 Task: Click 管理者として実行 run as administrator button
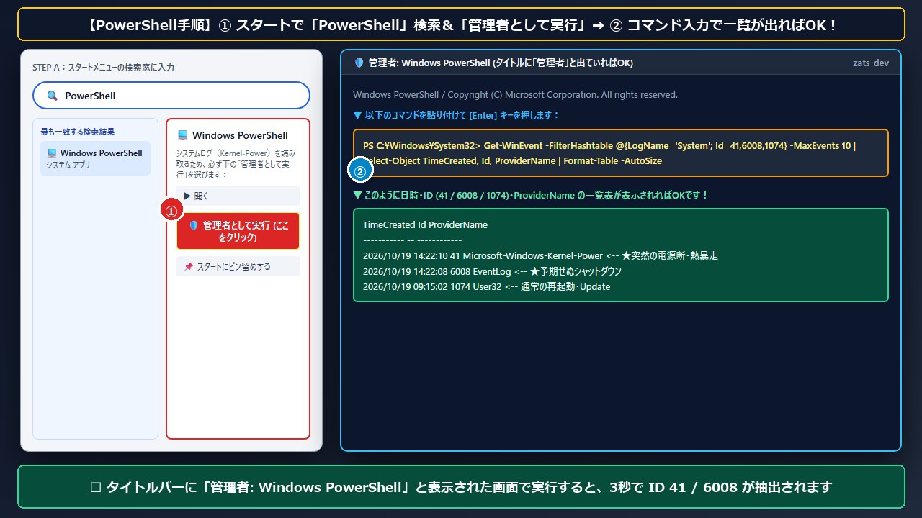click(x=238, y=231)
